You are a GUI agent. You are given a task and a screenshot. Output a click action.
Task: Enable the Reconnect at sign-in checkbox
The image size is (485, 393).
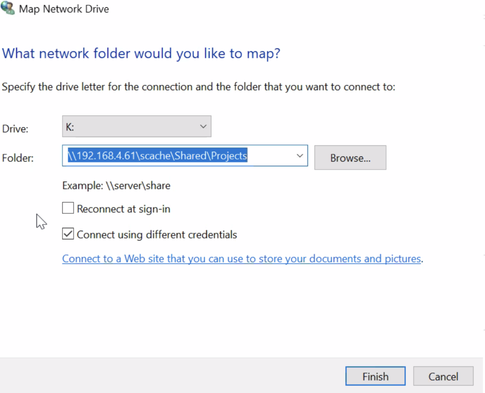point(68,208)
